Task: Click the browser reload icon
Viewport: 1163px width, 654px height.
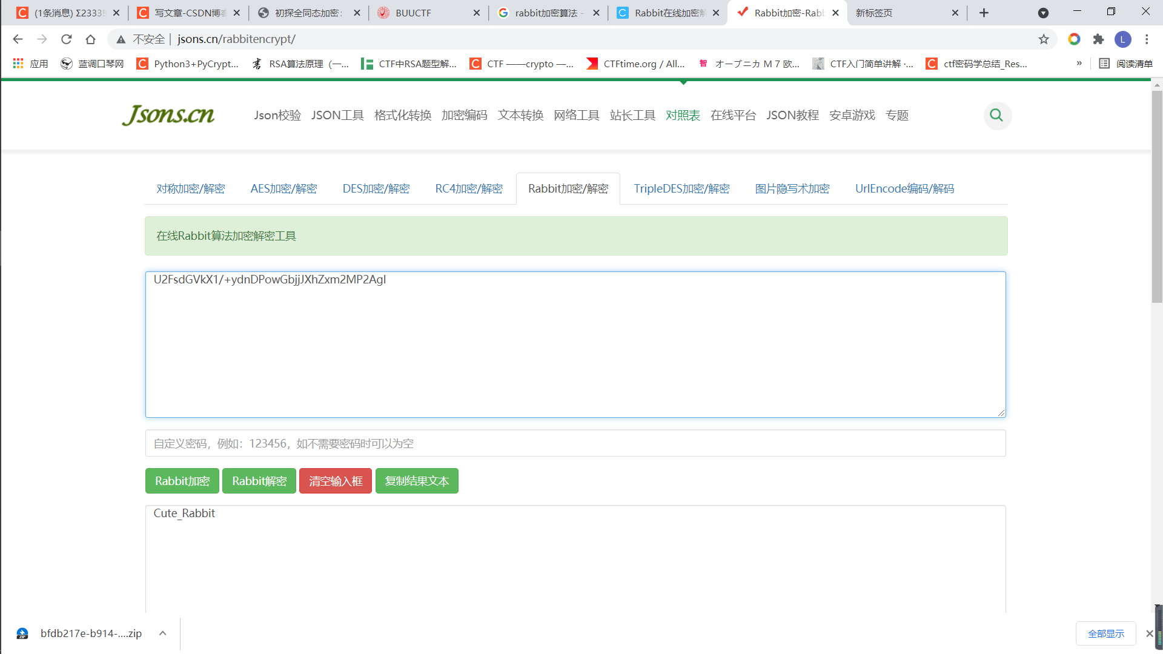Action: (x=66, y=39)
